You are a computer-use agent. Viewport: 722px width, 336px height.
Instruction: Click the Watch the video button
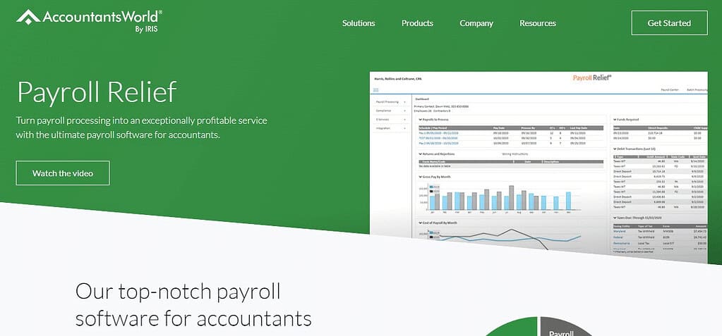63,173
